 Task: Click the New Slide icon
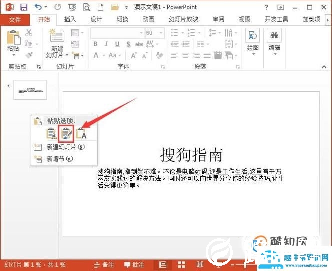[57, 36]
